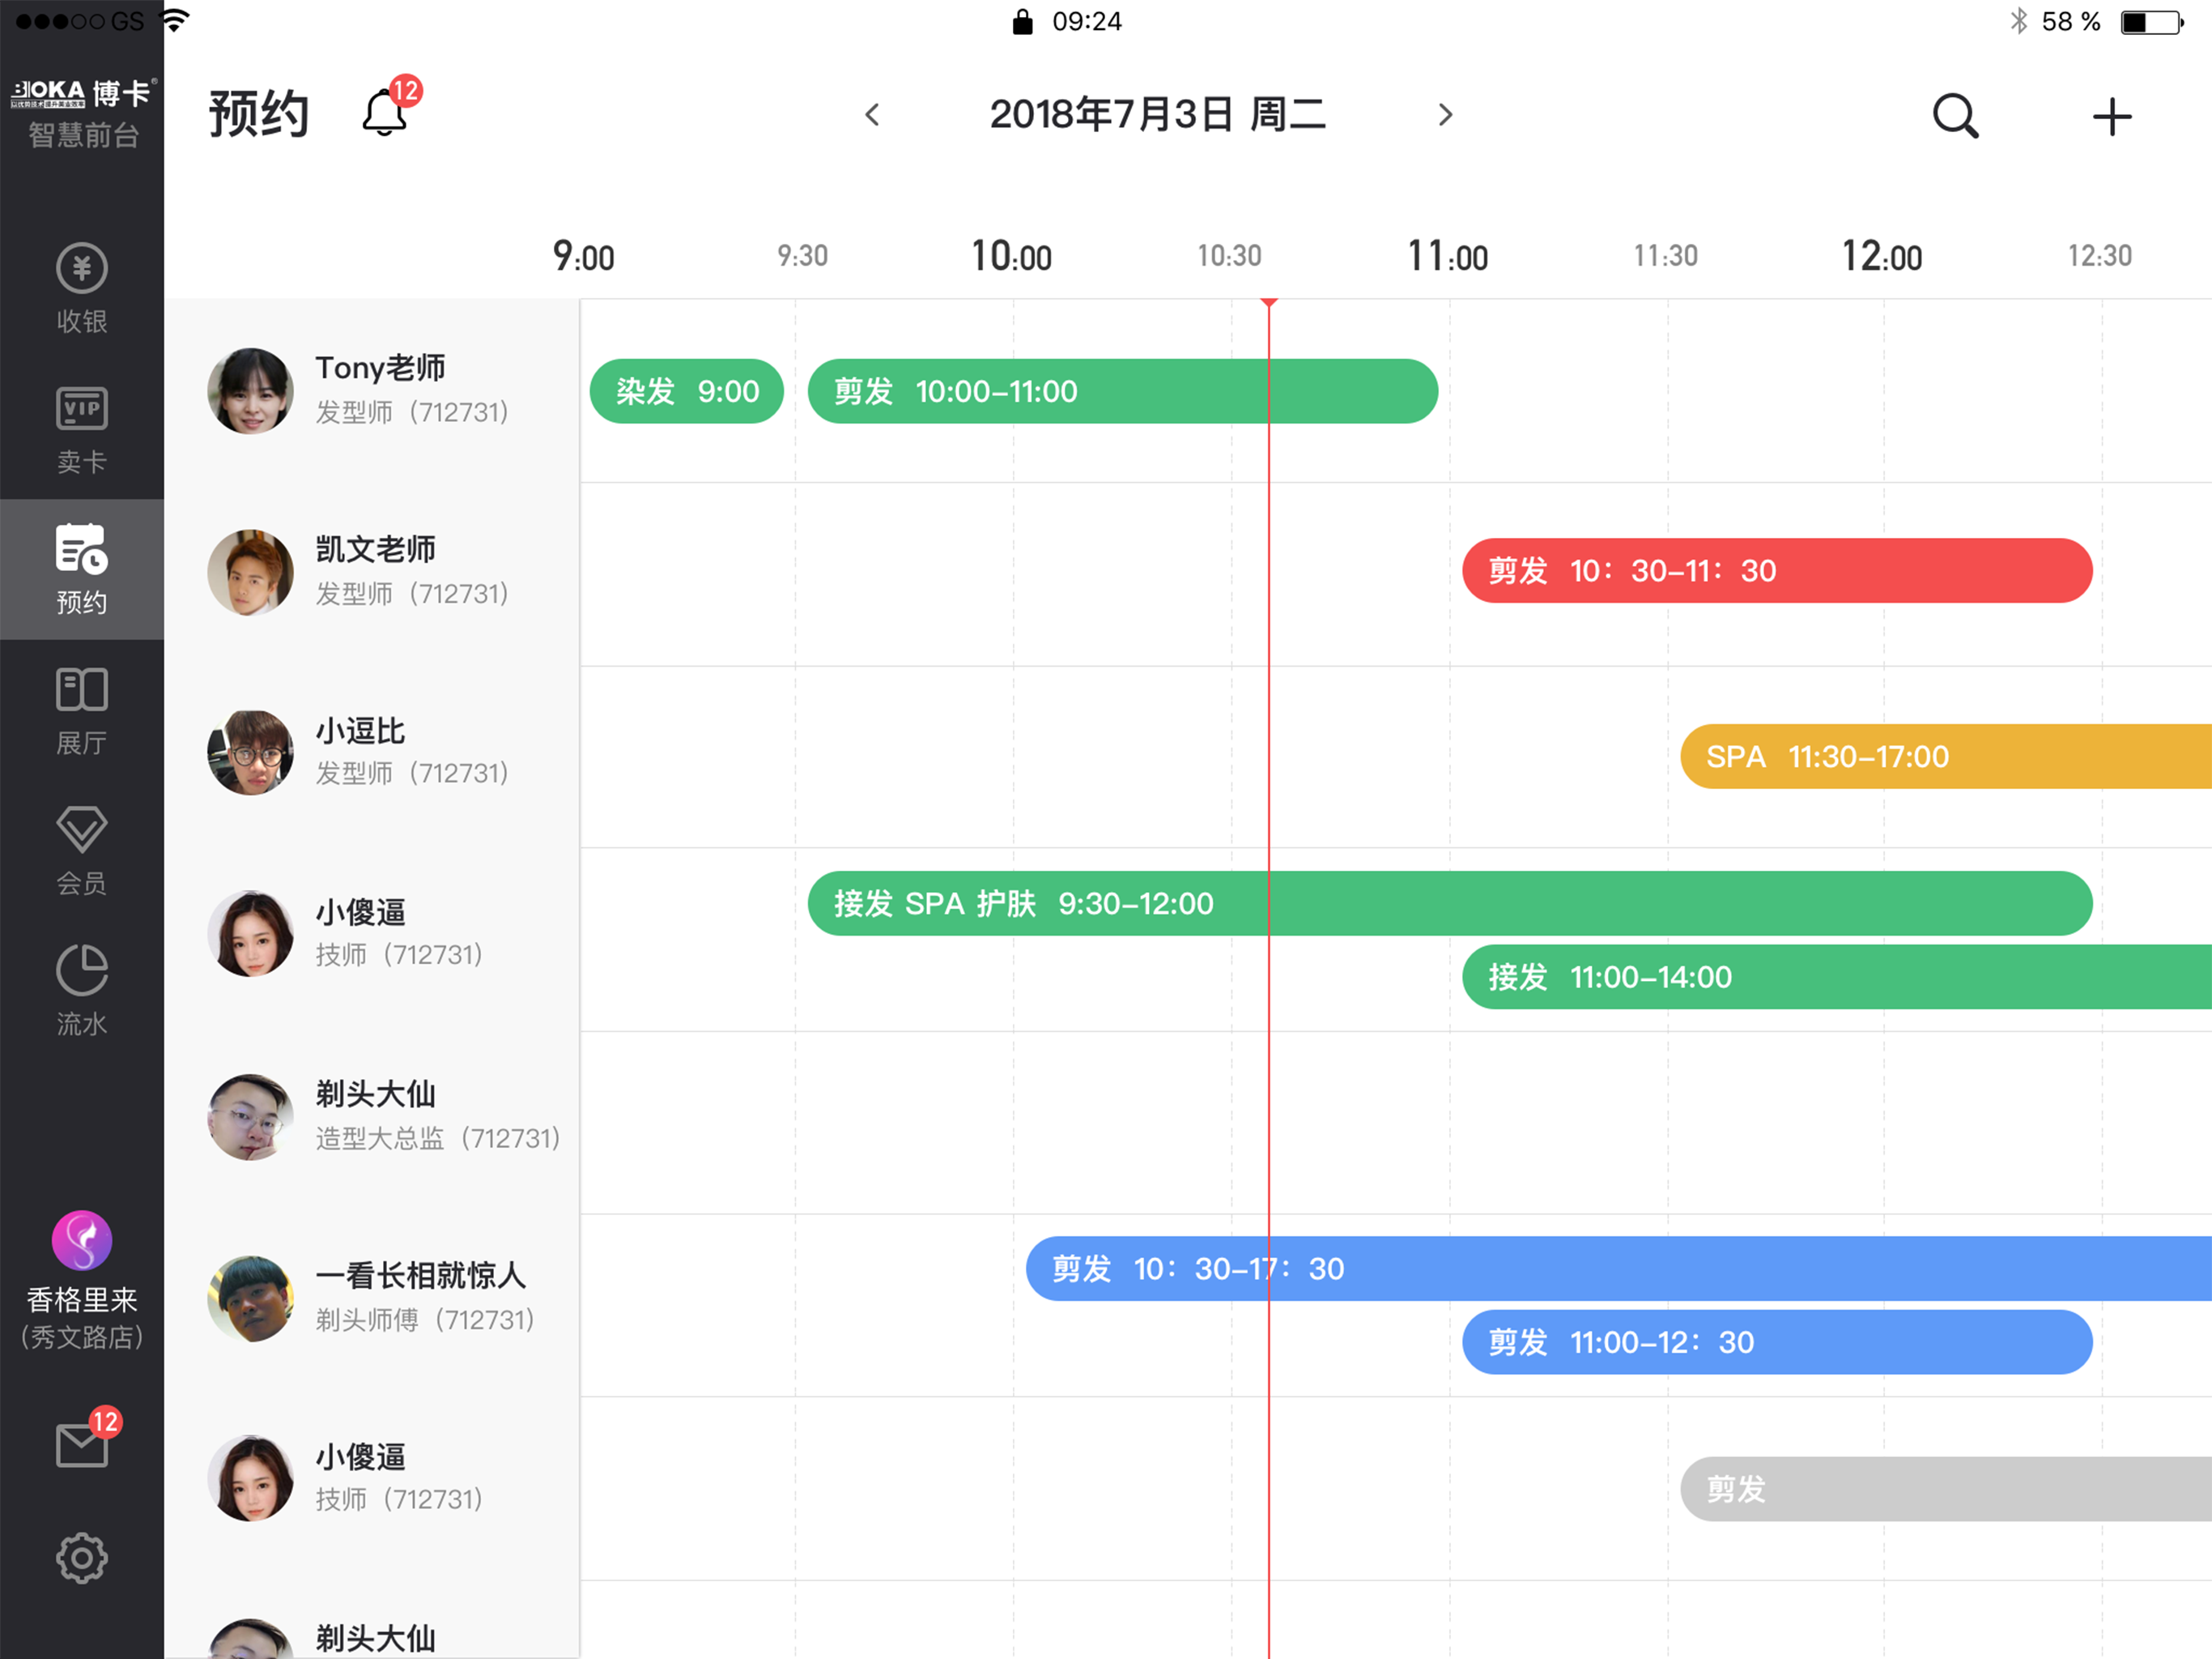Open 凯文老师's avatar thumbnail
Viewport: 2212px width, 1659px height.
click(x=250, y=573)
